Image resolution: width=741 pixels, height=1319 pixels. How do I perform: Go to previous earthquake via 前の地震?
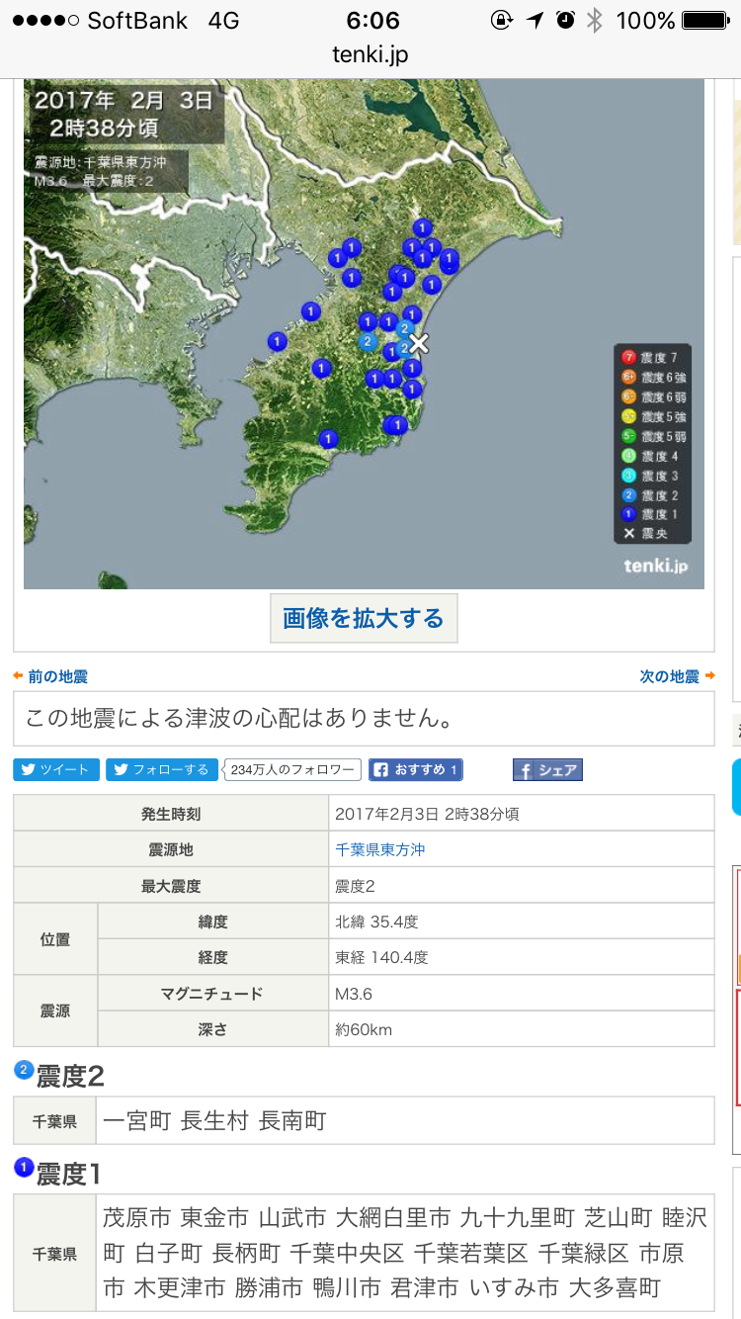tap(51, 677)
